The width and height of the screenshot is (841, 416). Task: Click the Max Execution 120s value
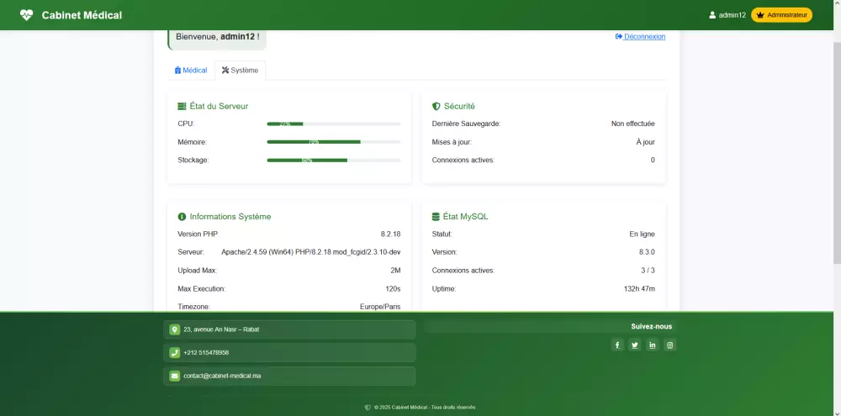point(393,289)
